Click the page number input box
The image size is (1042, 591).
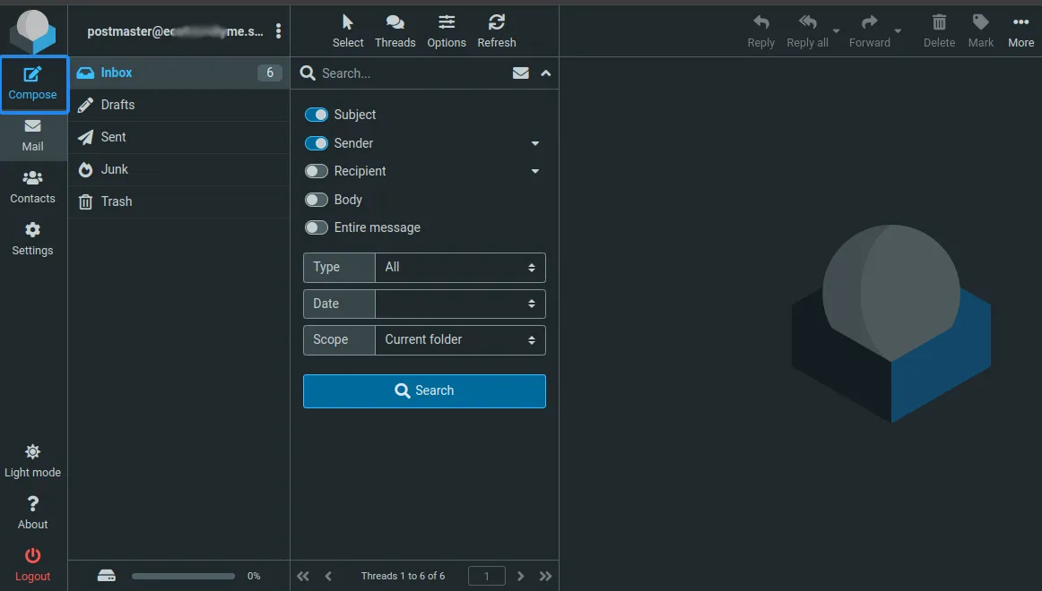486,576
